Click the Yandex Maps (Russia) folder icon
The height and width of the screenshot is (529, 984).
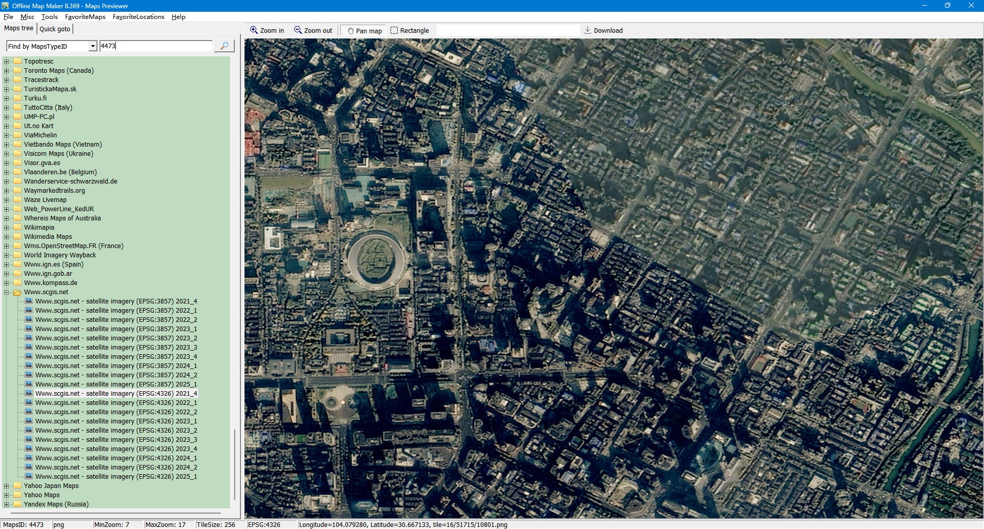17,504
